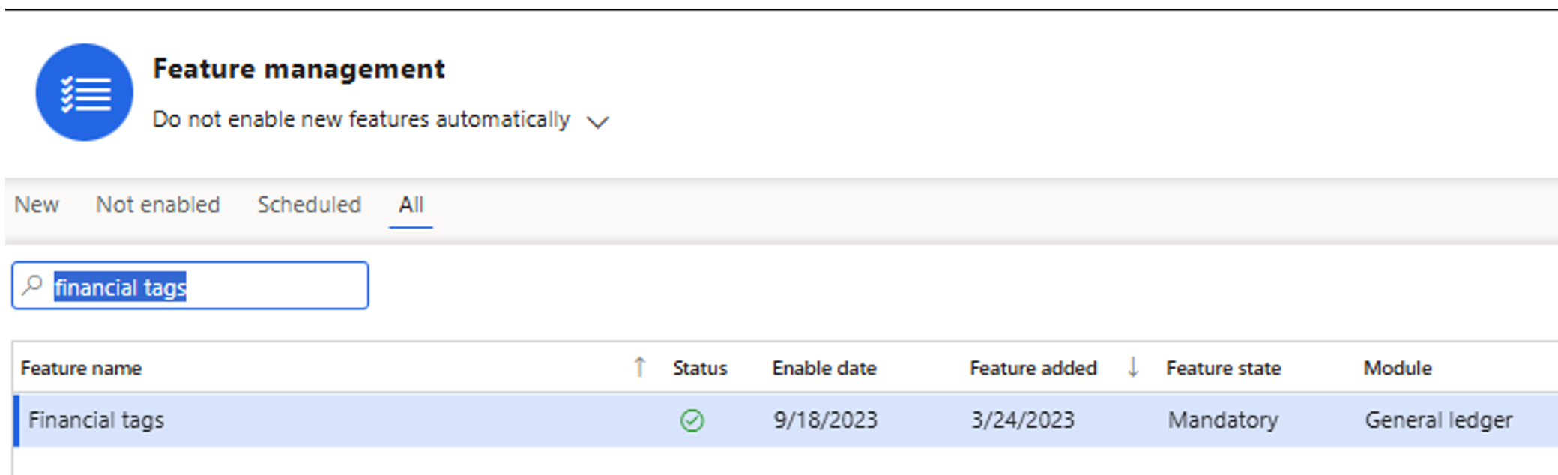Screen dimensions: 1558x475
Task: Switch to the Not enabled tab
Action: (158, 205)
